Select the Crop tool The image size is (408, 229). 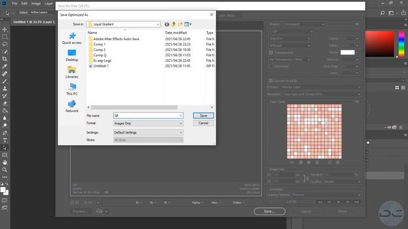coord(4,59)
